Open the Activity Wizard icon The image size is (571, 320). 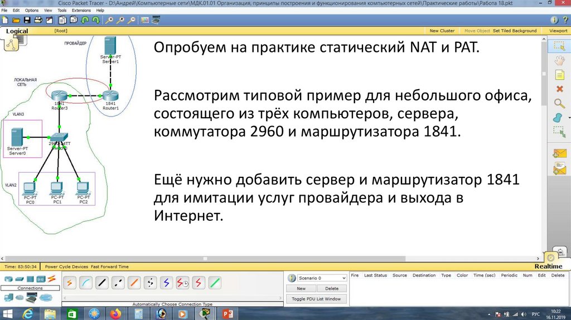click(49, 20)
